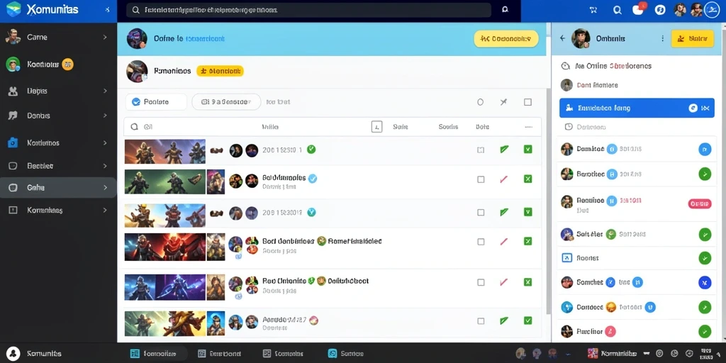Click the pin icon above the table
This screenshot has width=726, height=363.
coord(504,102)
